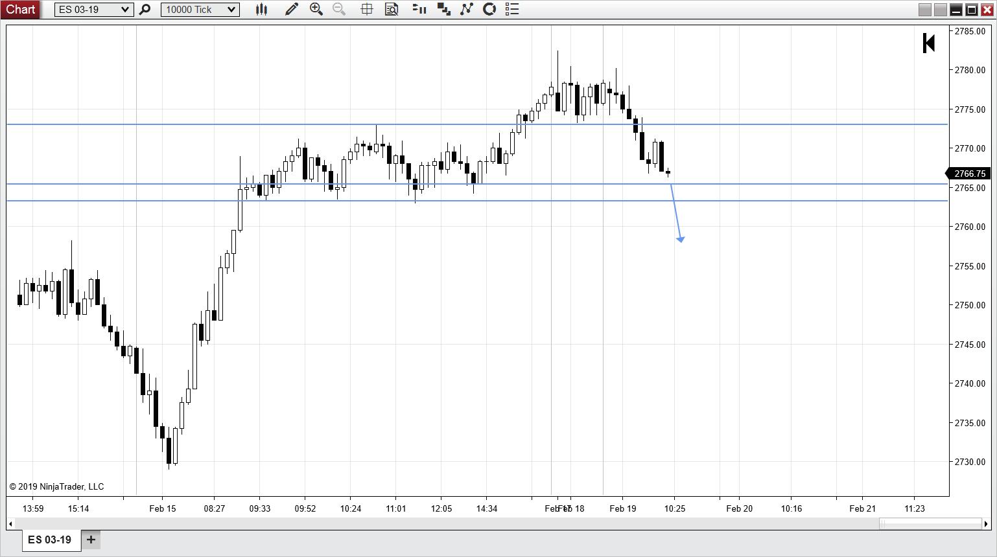
Task: Open the Strategies dialog
Action: click(x=489, y=9)
